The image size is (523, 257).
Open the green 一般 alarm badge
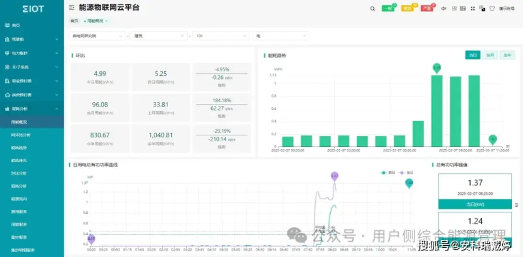(x=388, y=9)
